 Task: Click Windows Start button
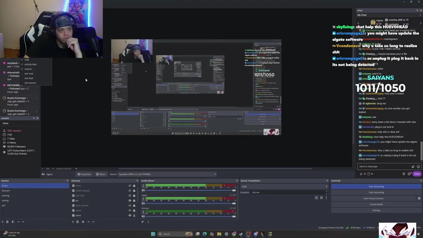click(x=153, y=234)
